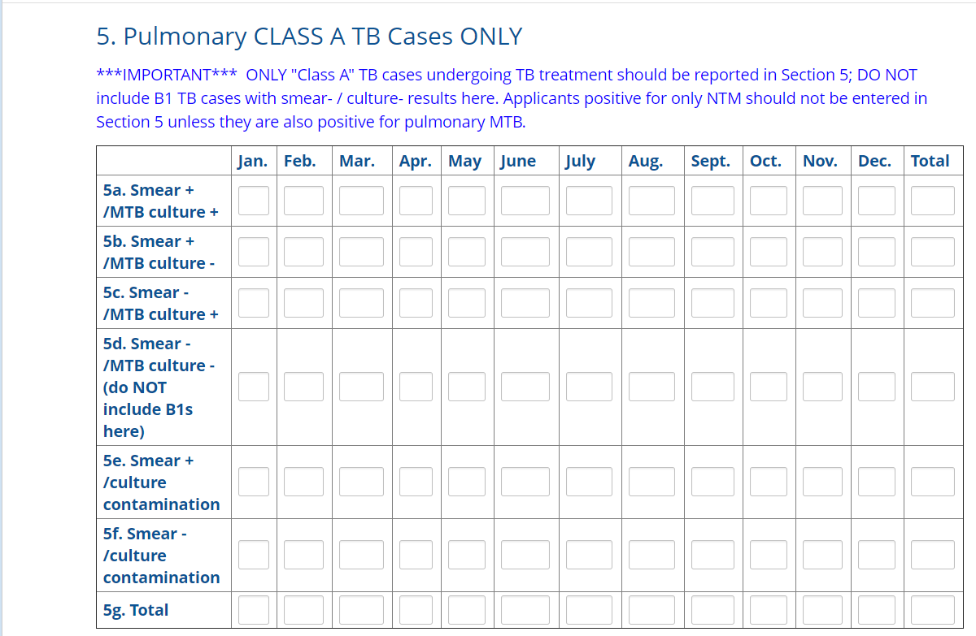Select the 5e row Total input box
The width and height of the screenshot is (976, 636).
(932, 482)
